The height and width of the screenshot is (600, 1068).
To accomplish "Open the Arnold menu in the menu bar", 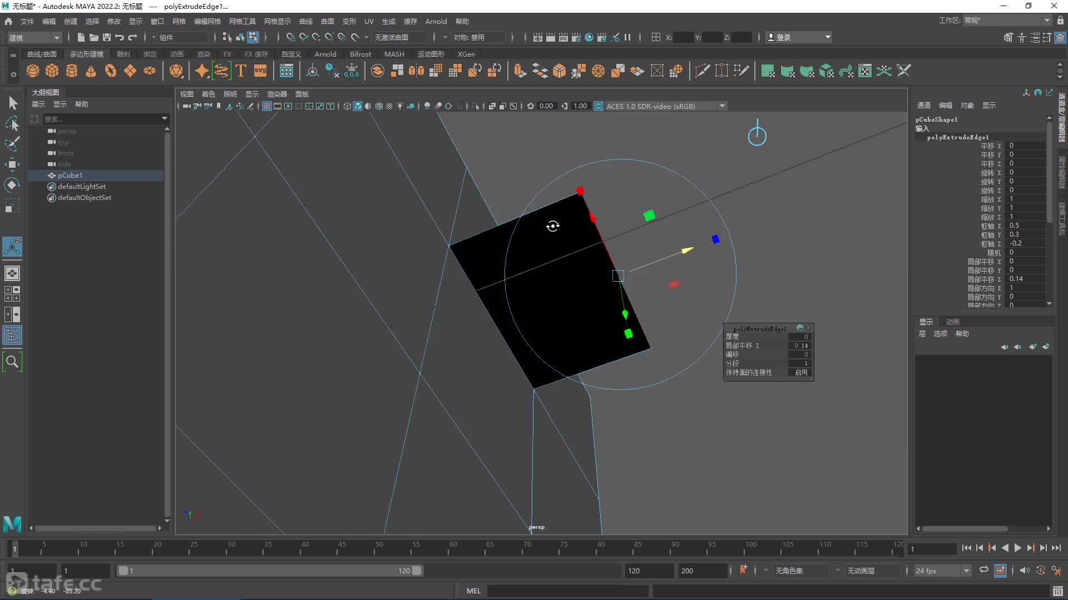I will pos(436,21).
